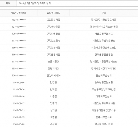Click address '경기시흥시경기과기대로'
This screenshot has width=138, height=128.
coord(104,68)
